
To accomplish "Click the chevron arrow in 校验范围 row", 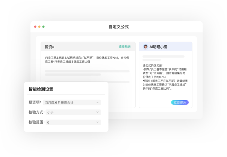I will pyautogui.click(x=98, y=122).
